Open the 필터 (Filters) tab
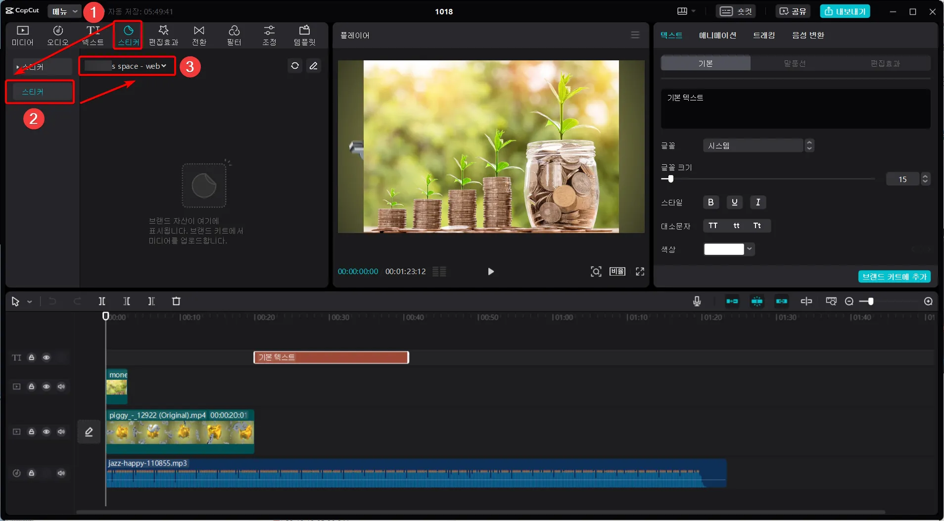 coord(234,36)
